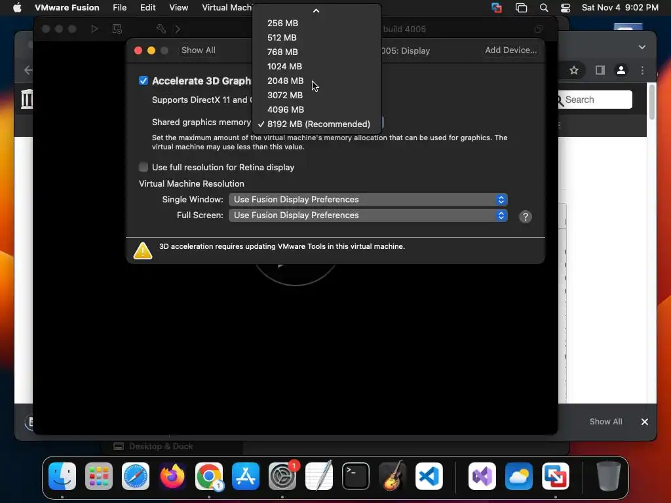Open Google Chrome from the Dock

pos(209,476)
